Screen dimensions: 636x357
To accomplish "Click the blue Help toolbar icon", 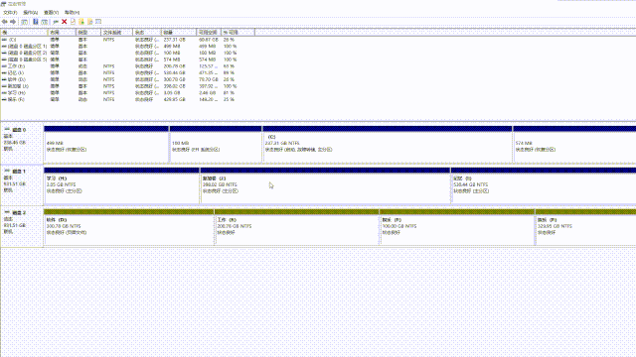I will (36, 22).
